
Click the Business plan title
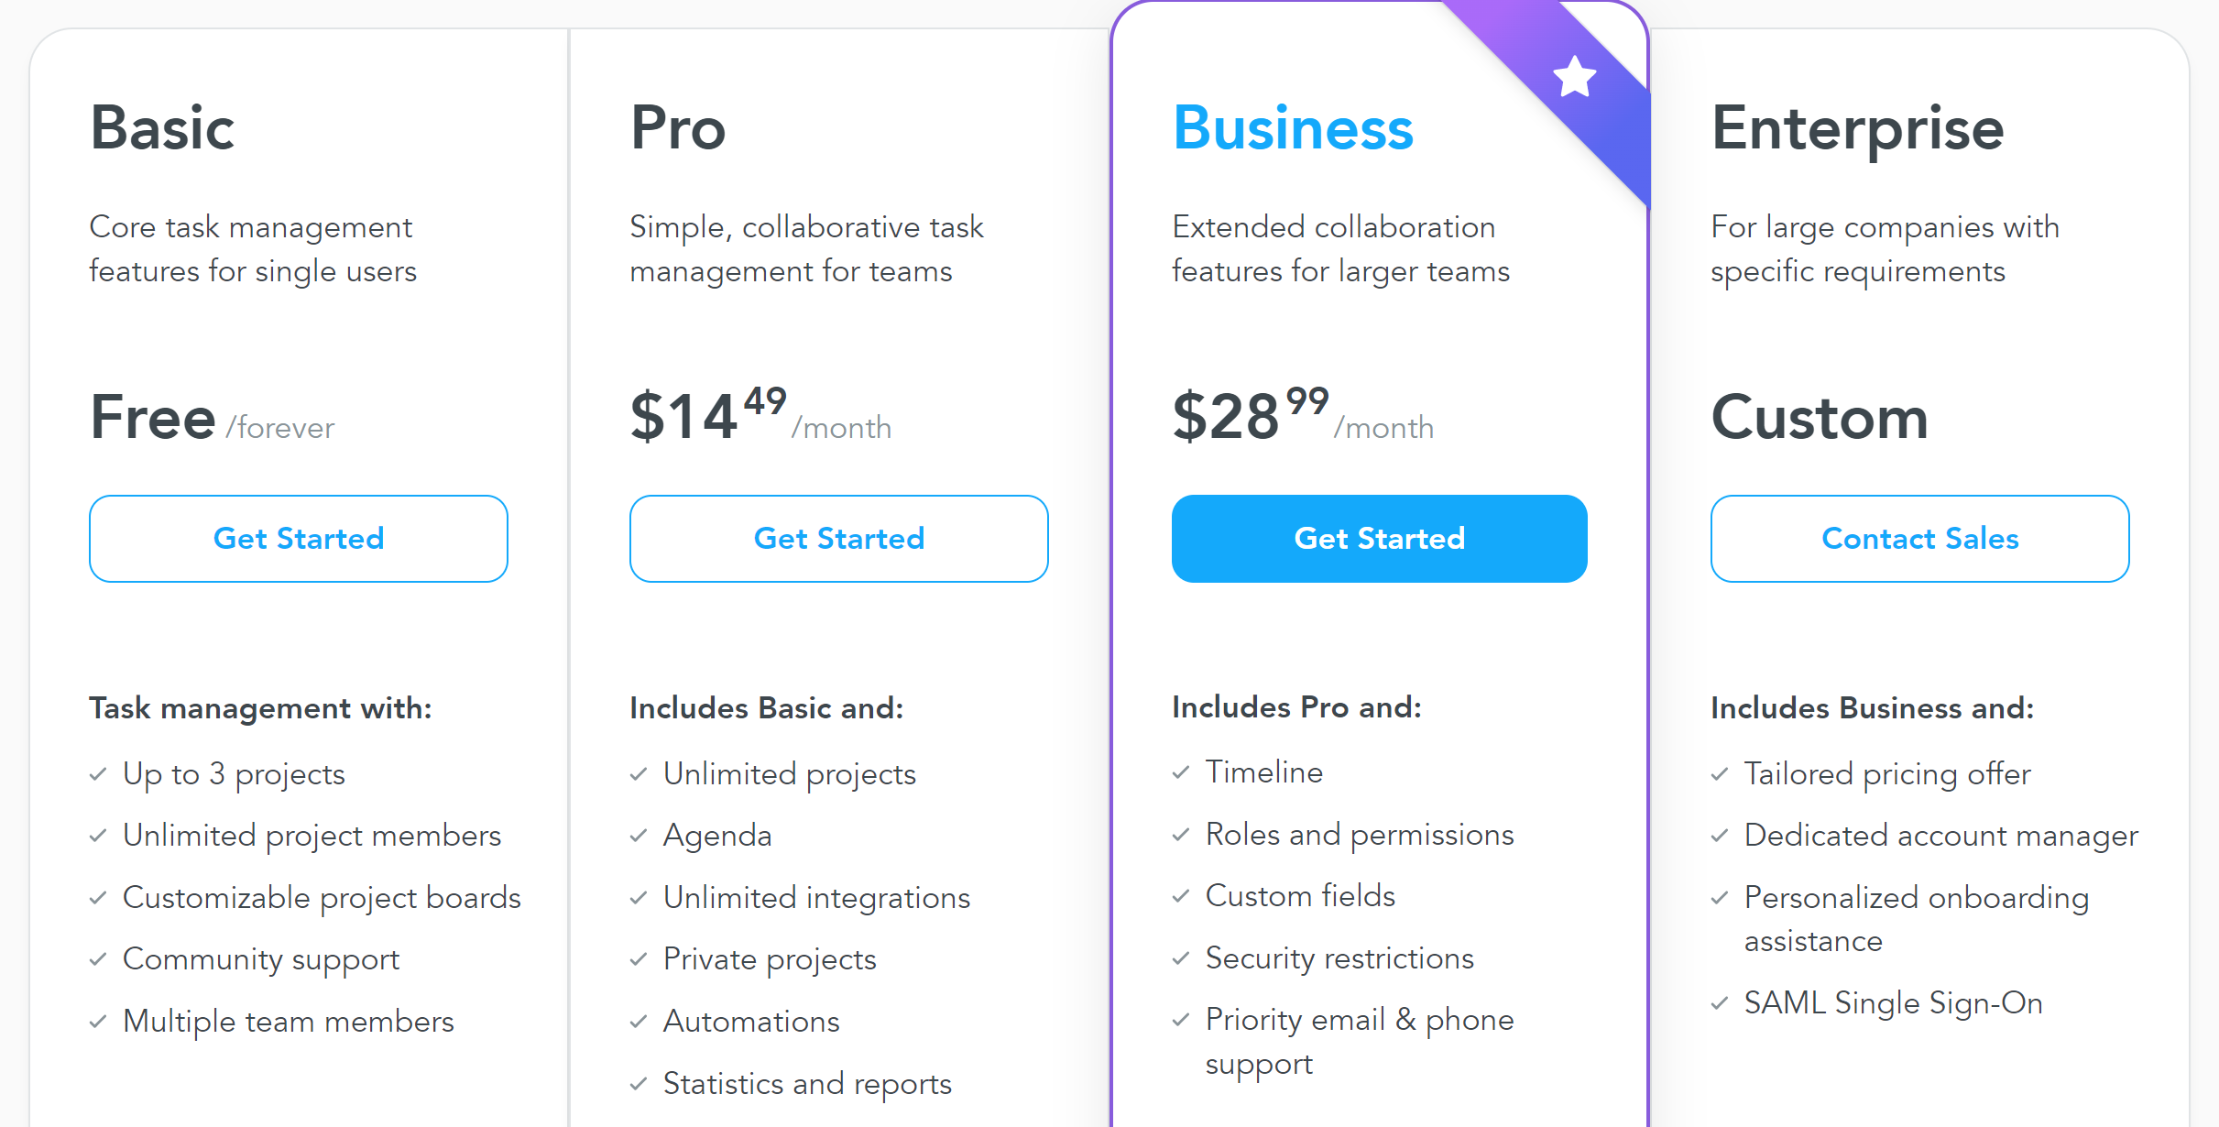pyautogui.click(x=1294, y=128)
